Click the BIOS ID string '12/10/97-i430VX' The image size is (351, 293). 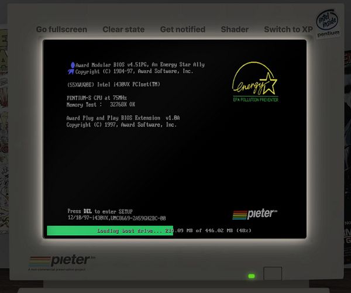[x=116, y=218]
